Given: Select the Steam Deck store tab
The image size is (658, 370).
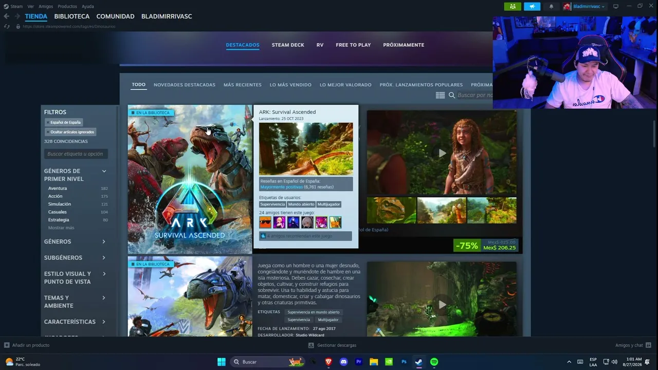Looking at the screenshot, I should [x=288, y=45].
